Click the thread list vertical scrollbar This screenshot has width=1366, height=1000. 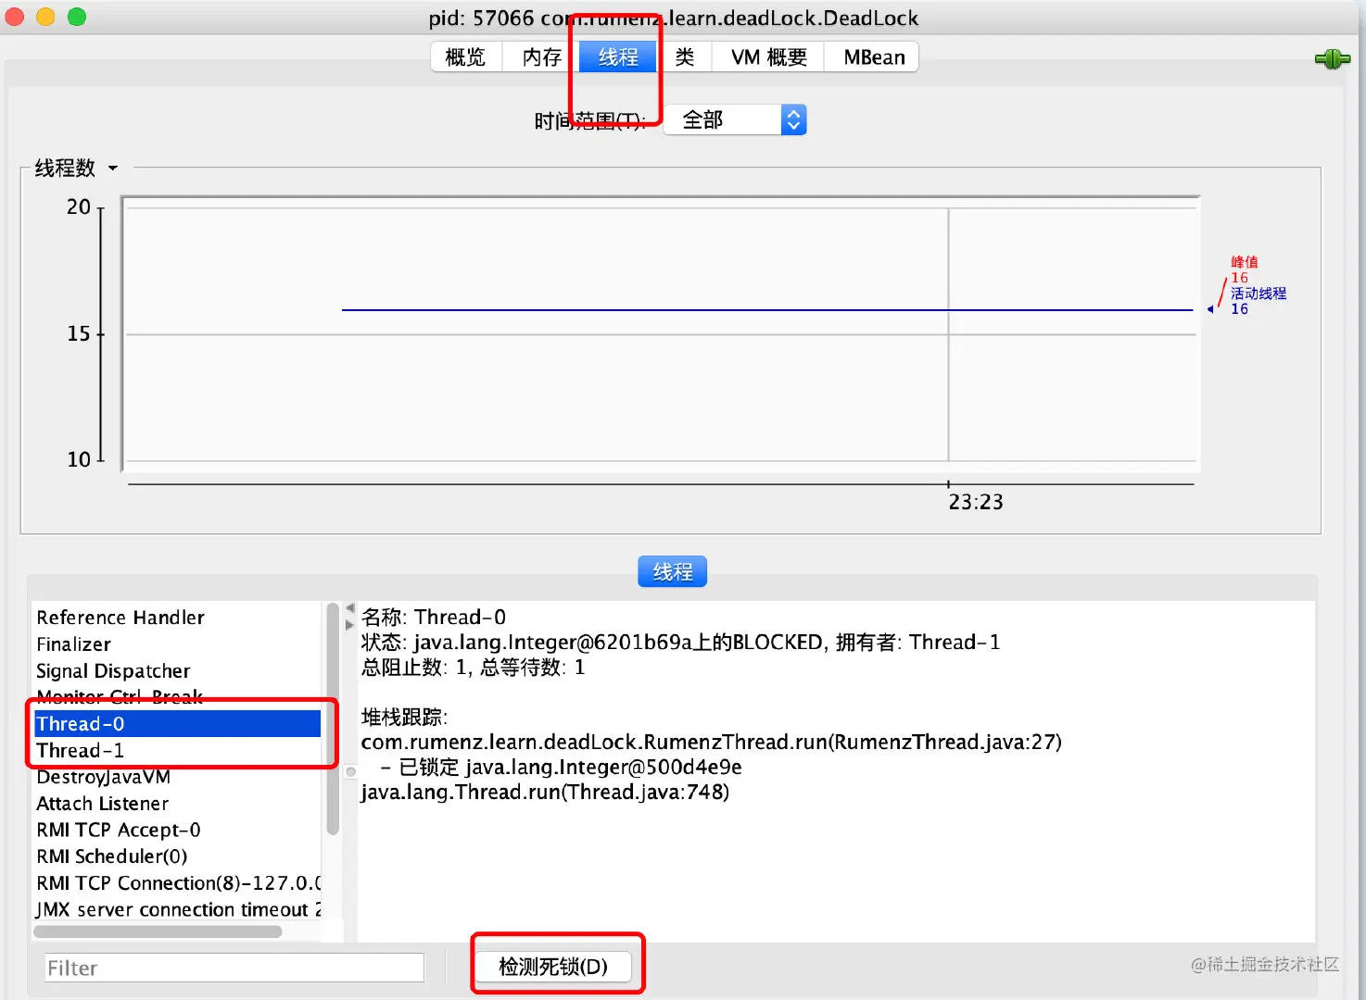pyautogui.click(x=333, y=719)
